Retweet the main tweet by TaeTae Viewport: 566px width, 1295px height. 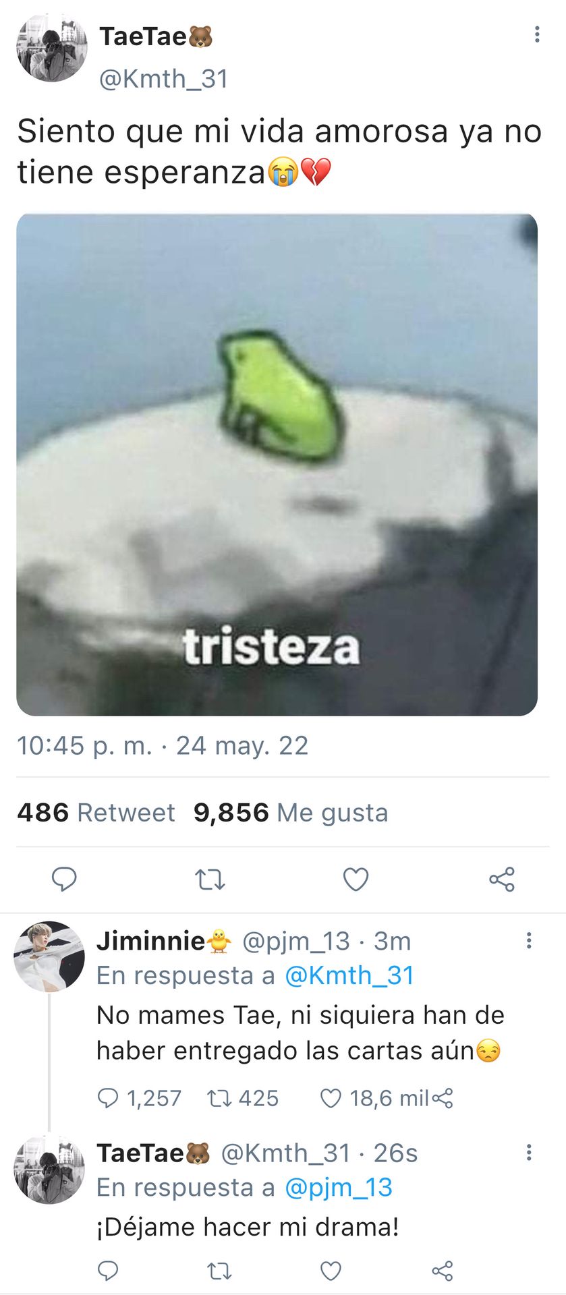[x=210, y=880]
